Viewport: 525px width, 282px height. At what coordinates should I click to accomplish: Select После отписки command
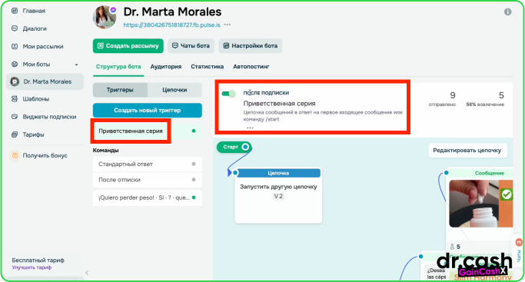tap(148, 180)
